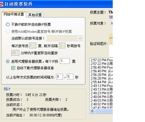Open the 其他设置 tab
The width and height of the screenshot is (145, 122).
pos(35,15)
